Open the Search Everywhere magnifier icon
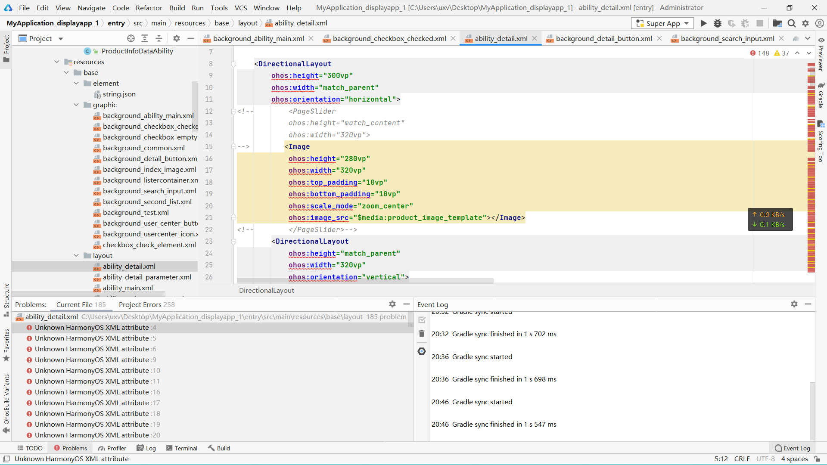827x465 pixels. pyautogui.click(x=792, y=23)
